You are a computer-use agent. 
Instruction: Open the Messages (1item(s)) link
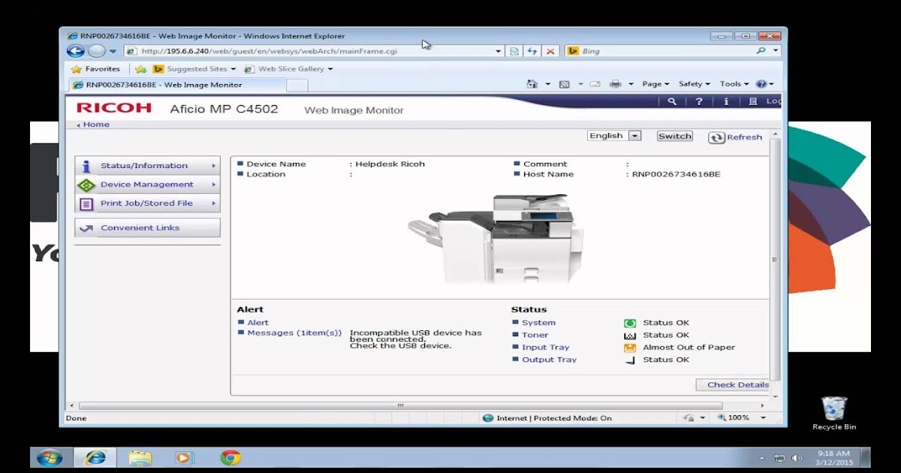click(294, 333)
